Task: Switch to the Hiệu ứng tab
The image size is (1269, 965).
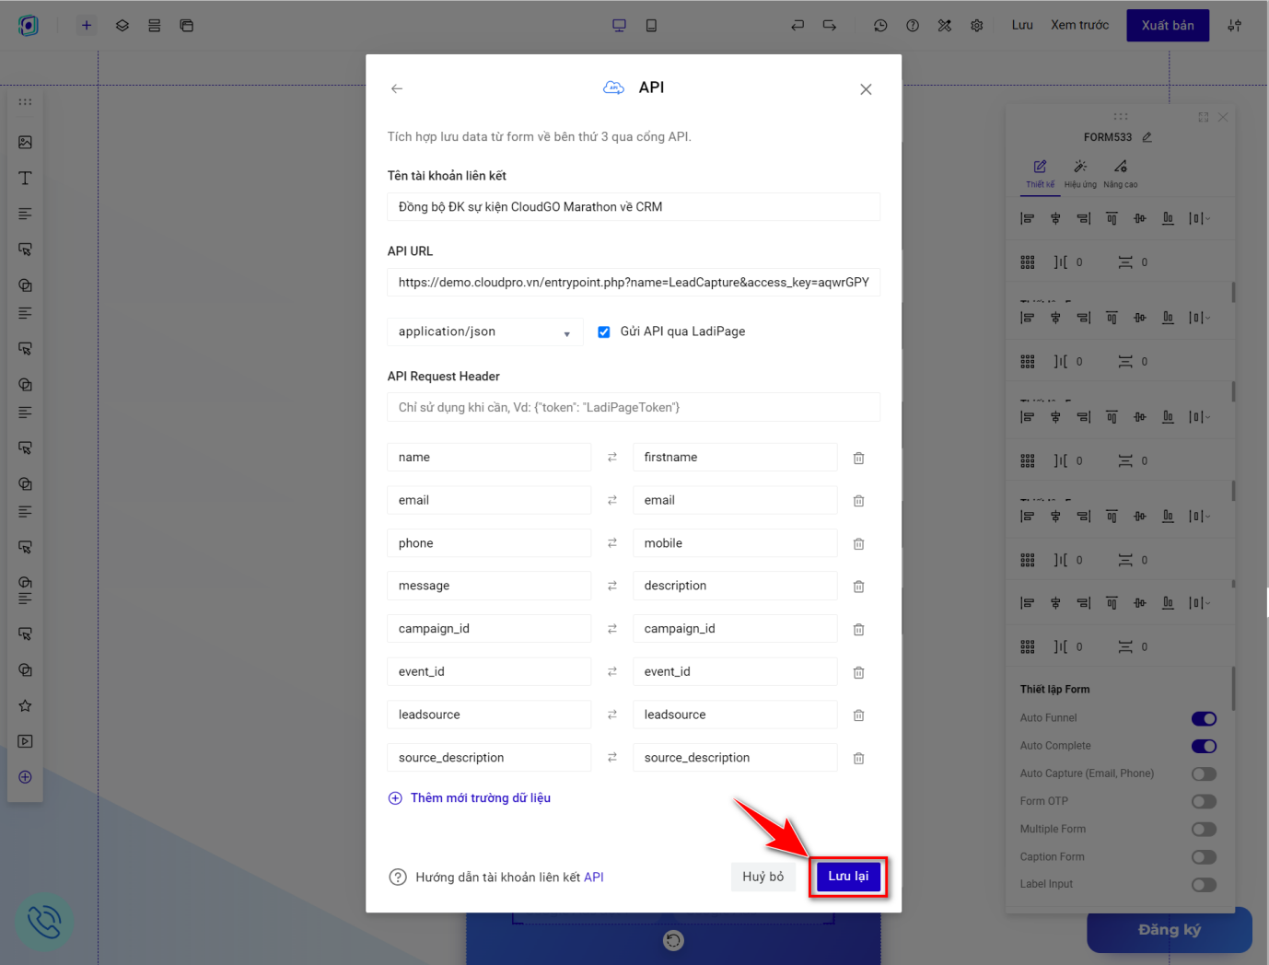Action: point(1080,171)
